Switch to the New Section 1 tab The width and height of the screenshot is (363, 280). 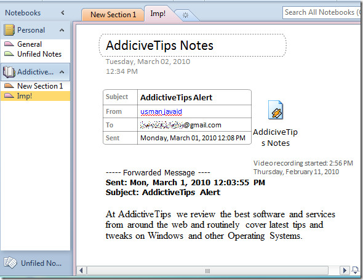coord(113,15)
